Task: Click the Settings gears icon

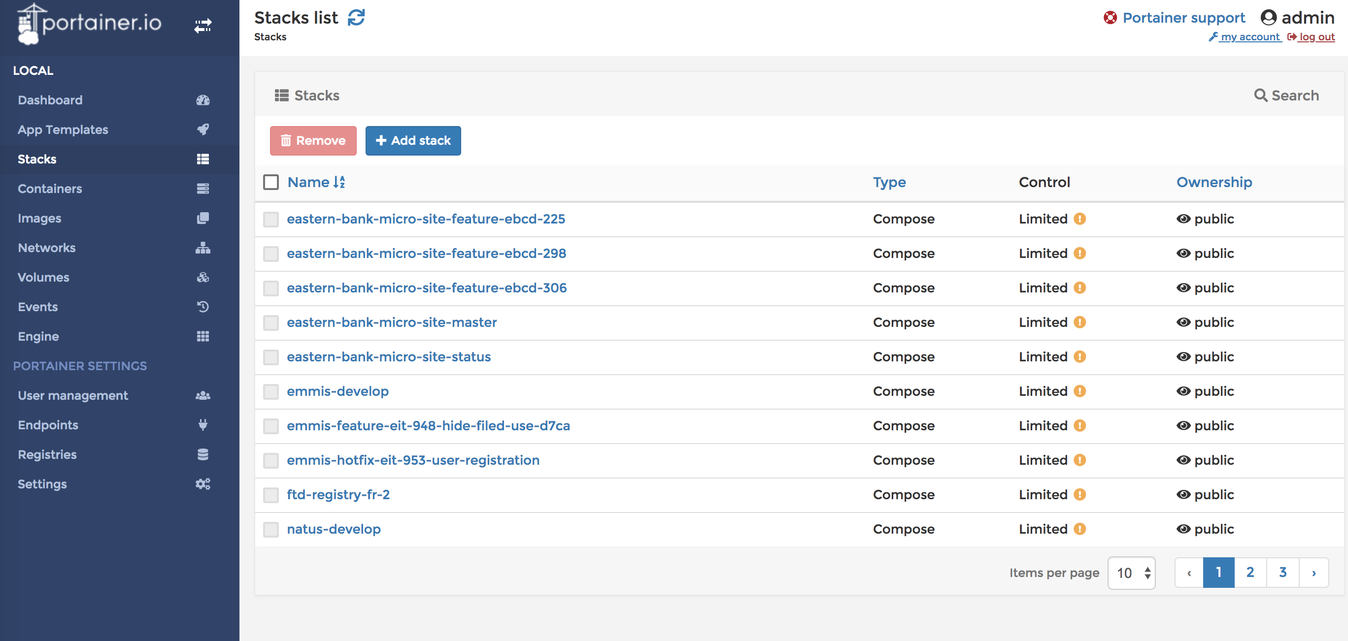Action: pos(203,483)
